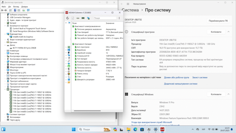Open the AIDA64 report icon
This screenshot has height=133, width=236.
73,18
